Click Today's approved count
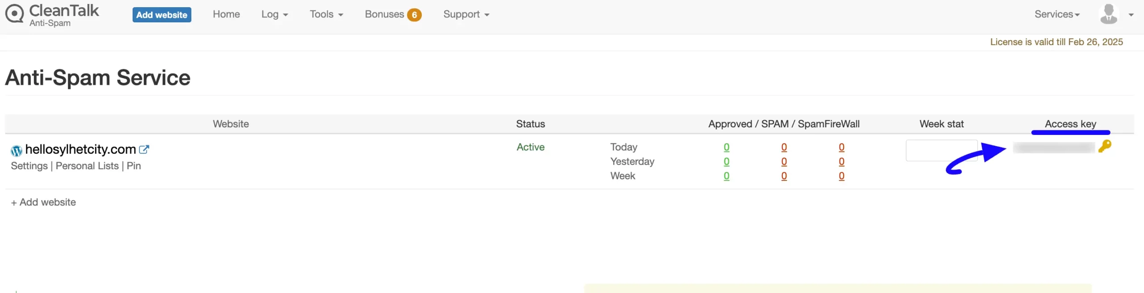1144x293 pixels. 727,147
